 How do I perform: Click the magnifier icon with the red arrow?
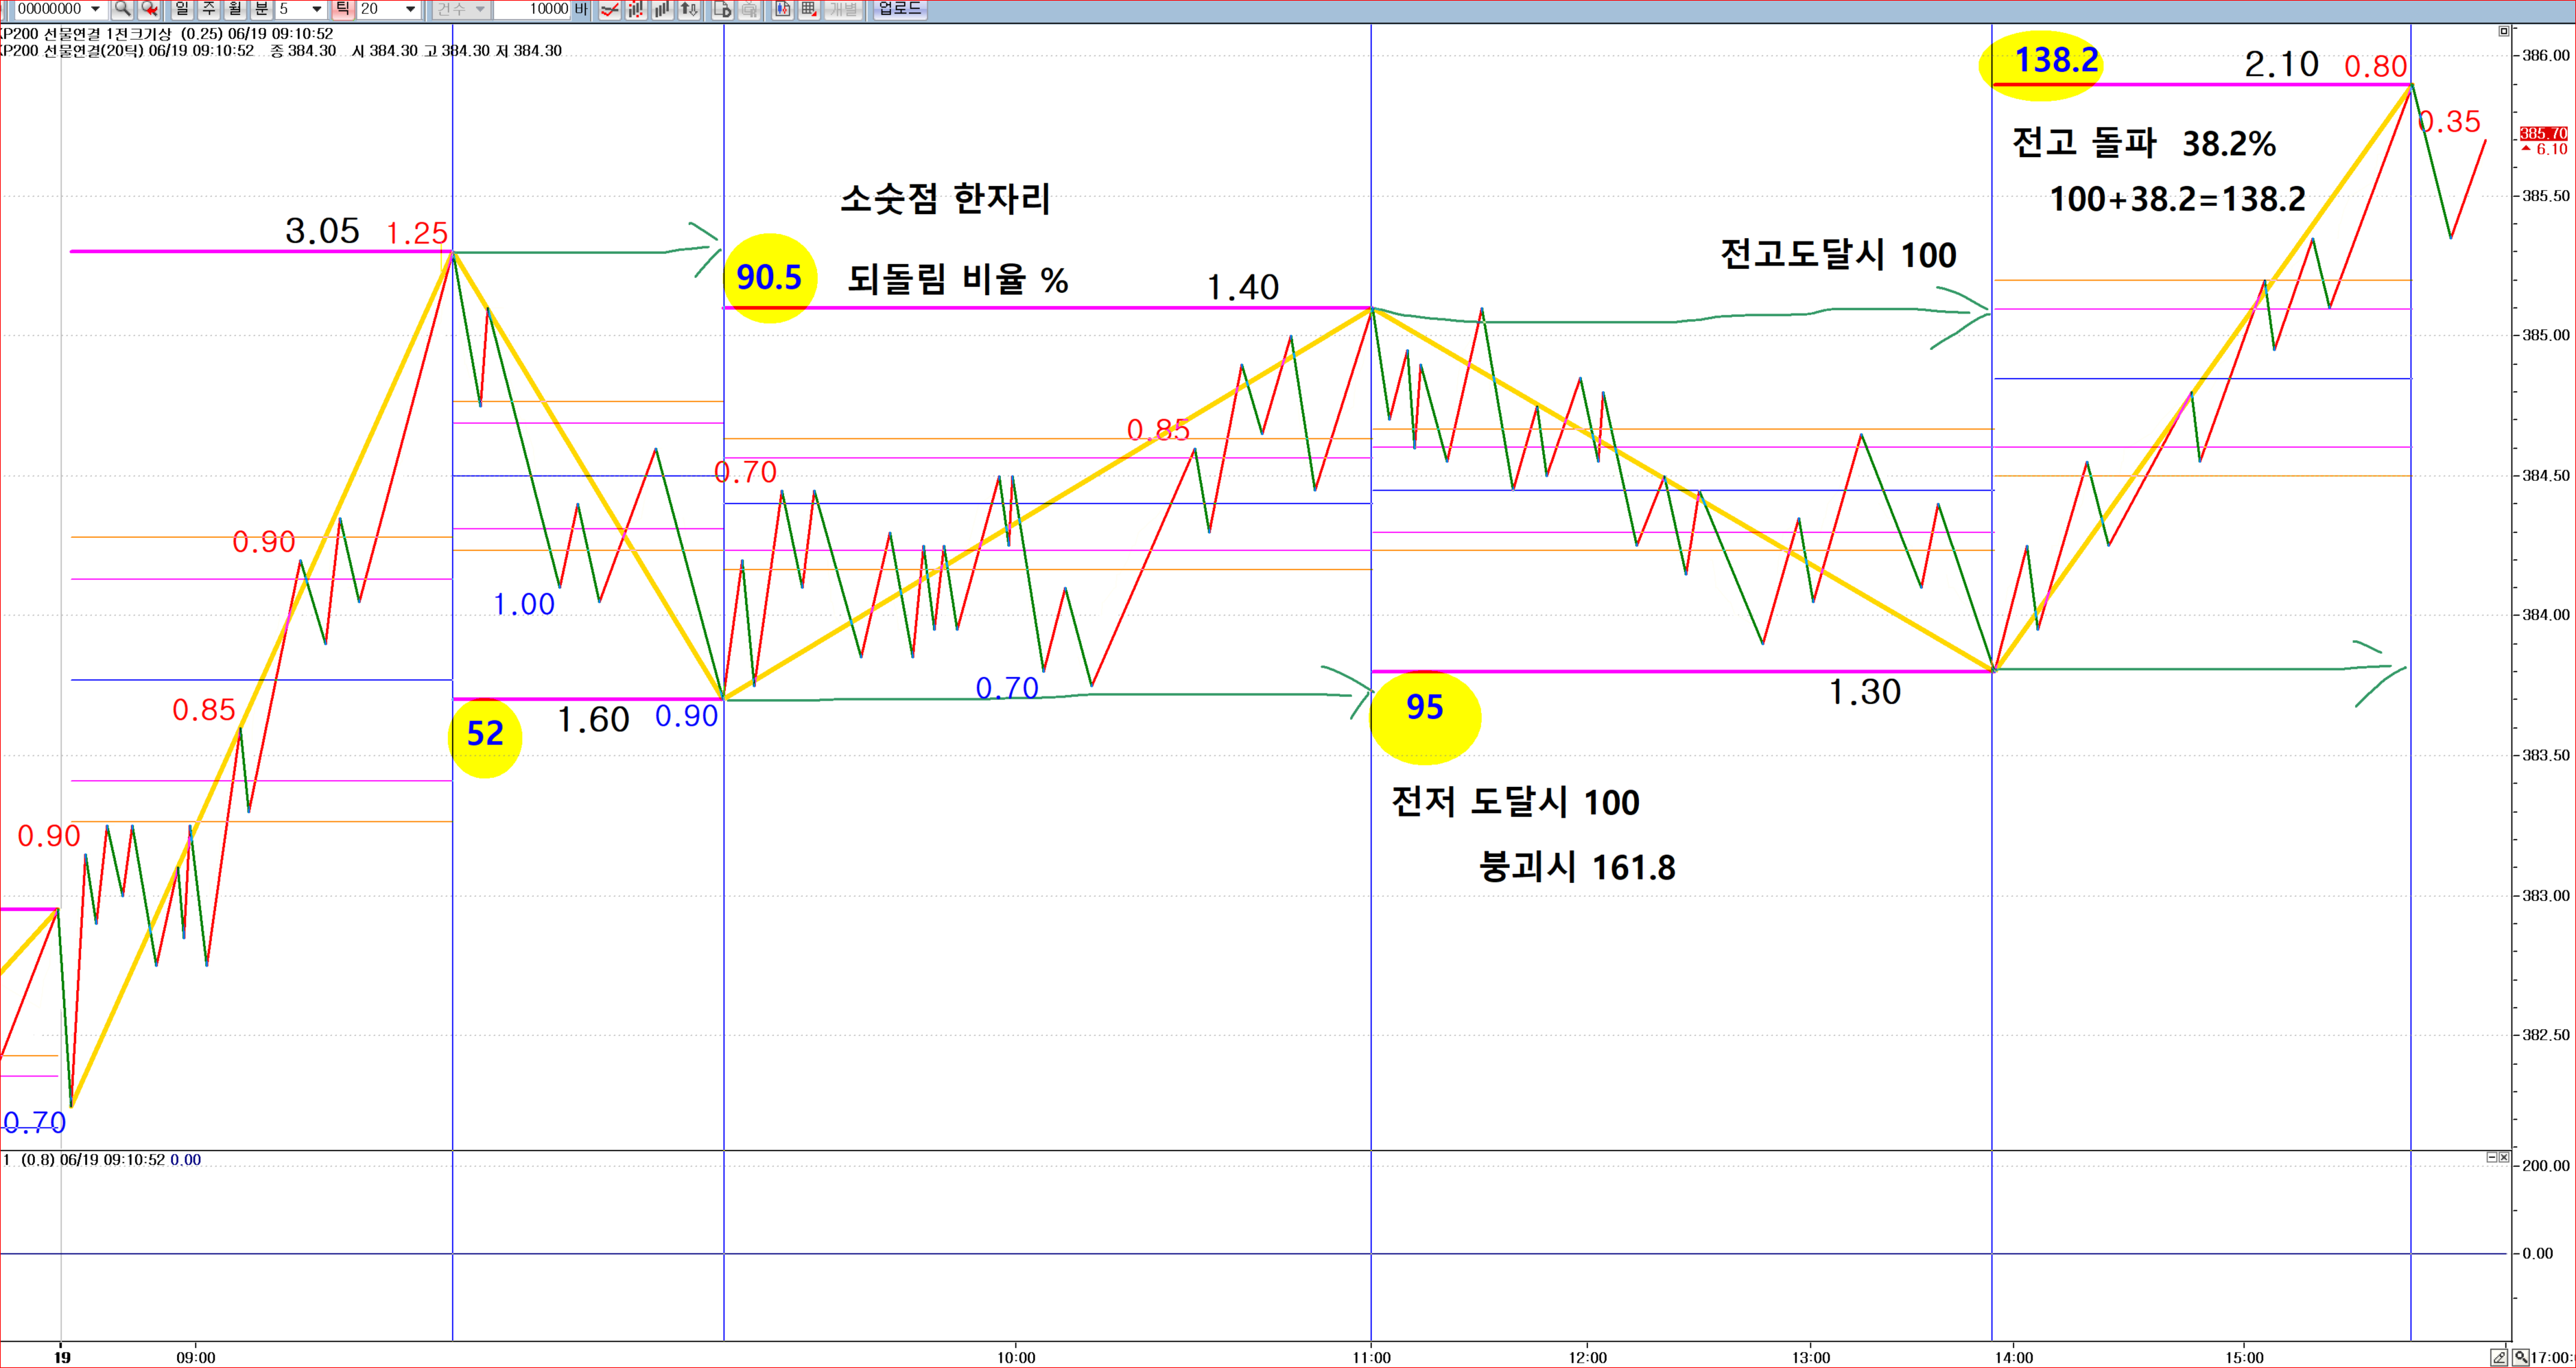[x=149, y=9]
